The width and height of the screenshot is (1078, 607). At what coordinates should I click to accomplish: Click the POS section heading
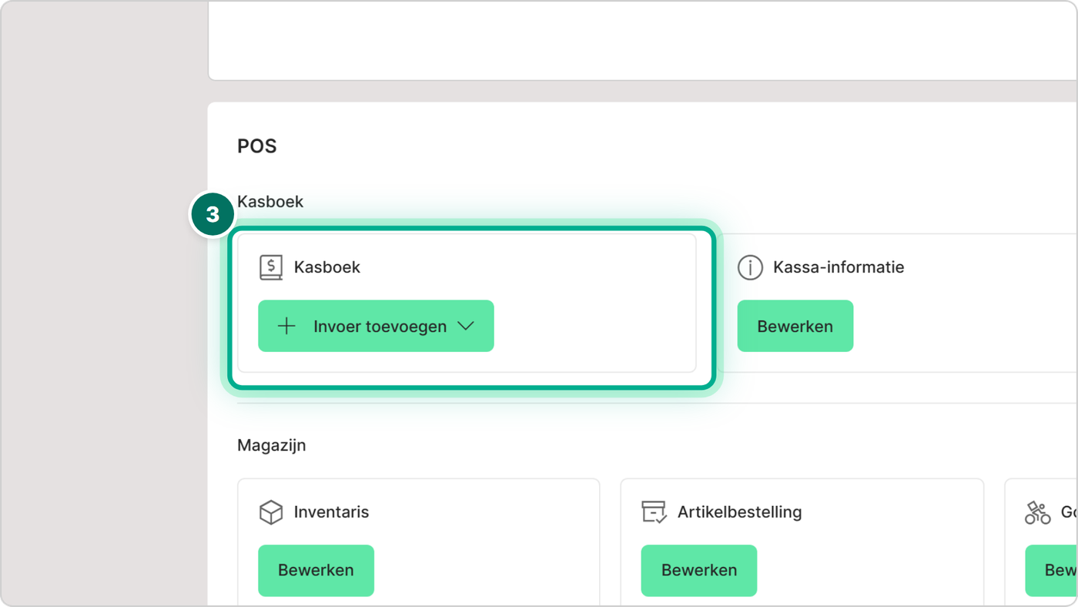pos(257,146)
